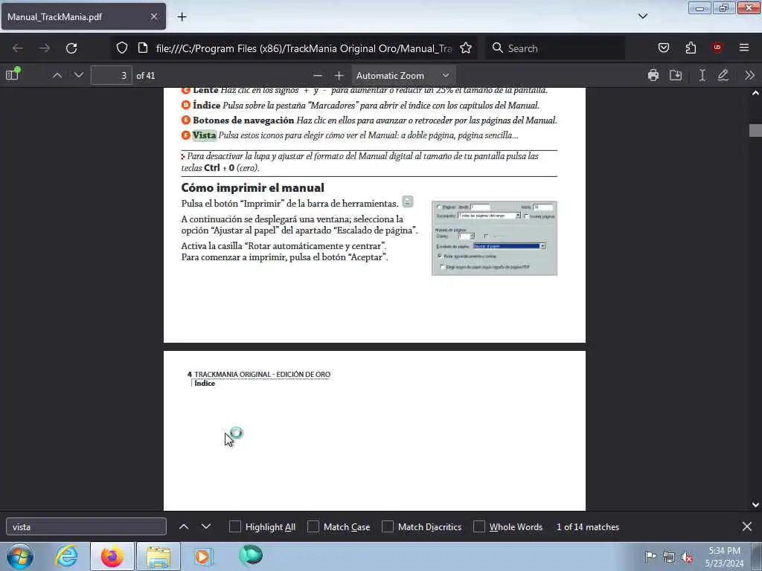Go back one page in history
This screenshot has width=762, height=571.
tap(18, 48)
